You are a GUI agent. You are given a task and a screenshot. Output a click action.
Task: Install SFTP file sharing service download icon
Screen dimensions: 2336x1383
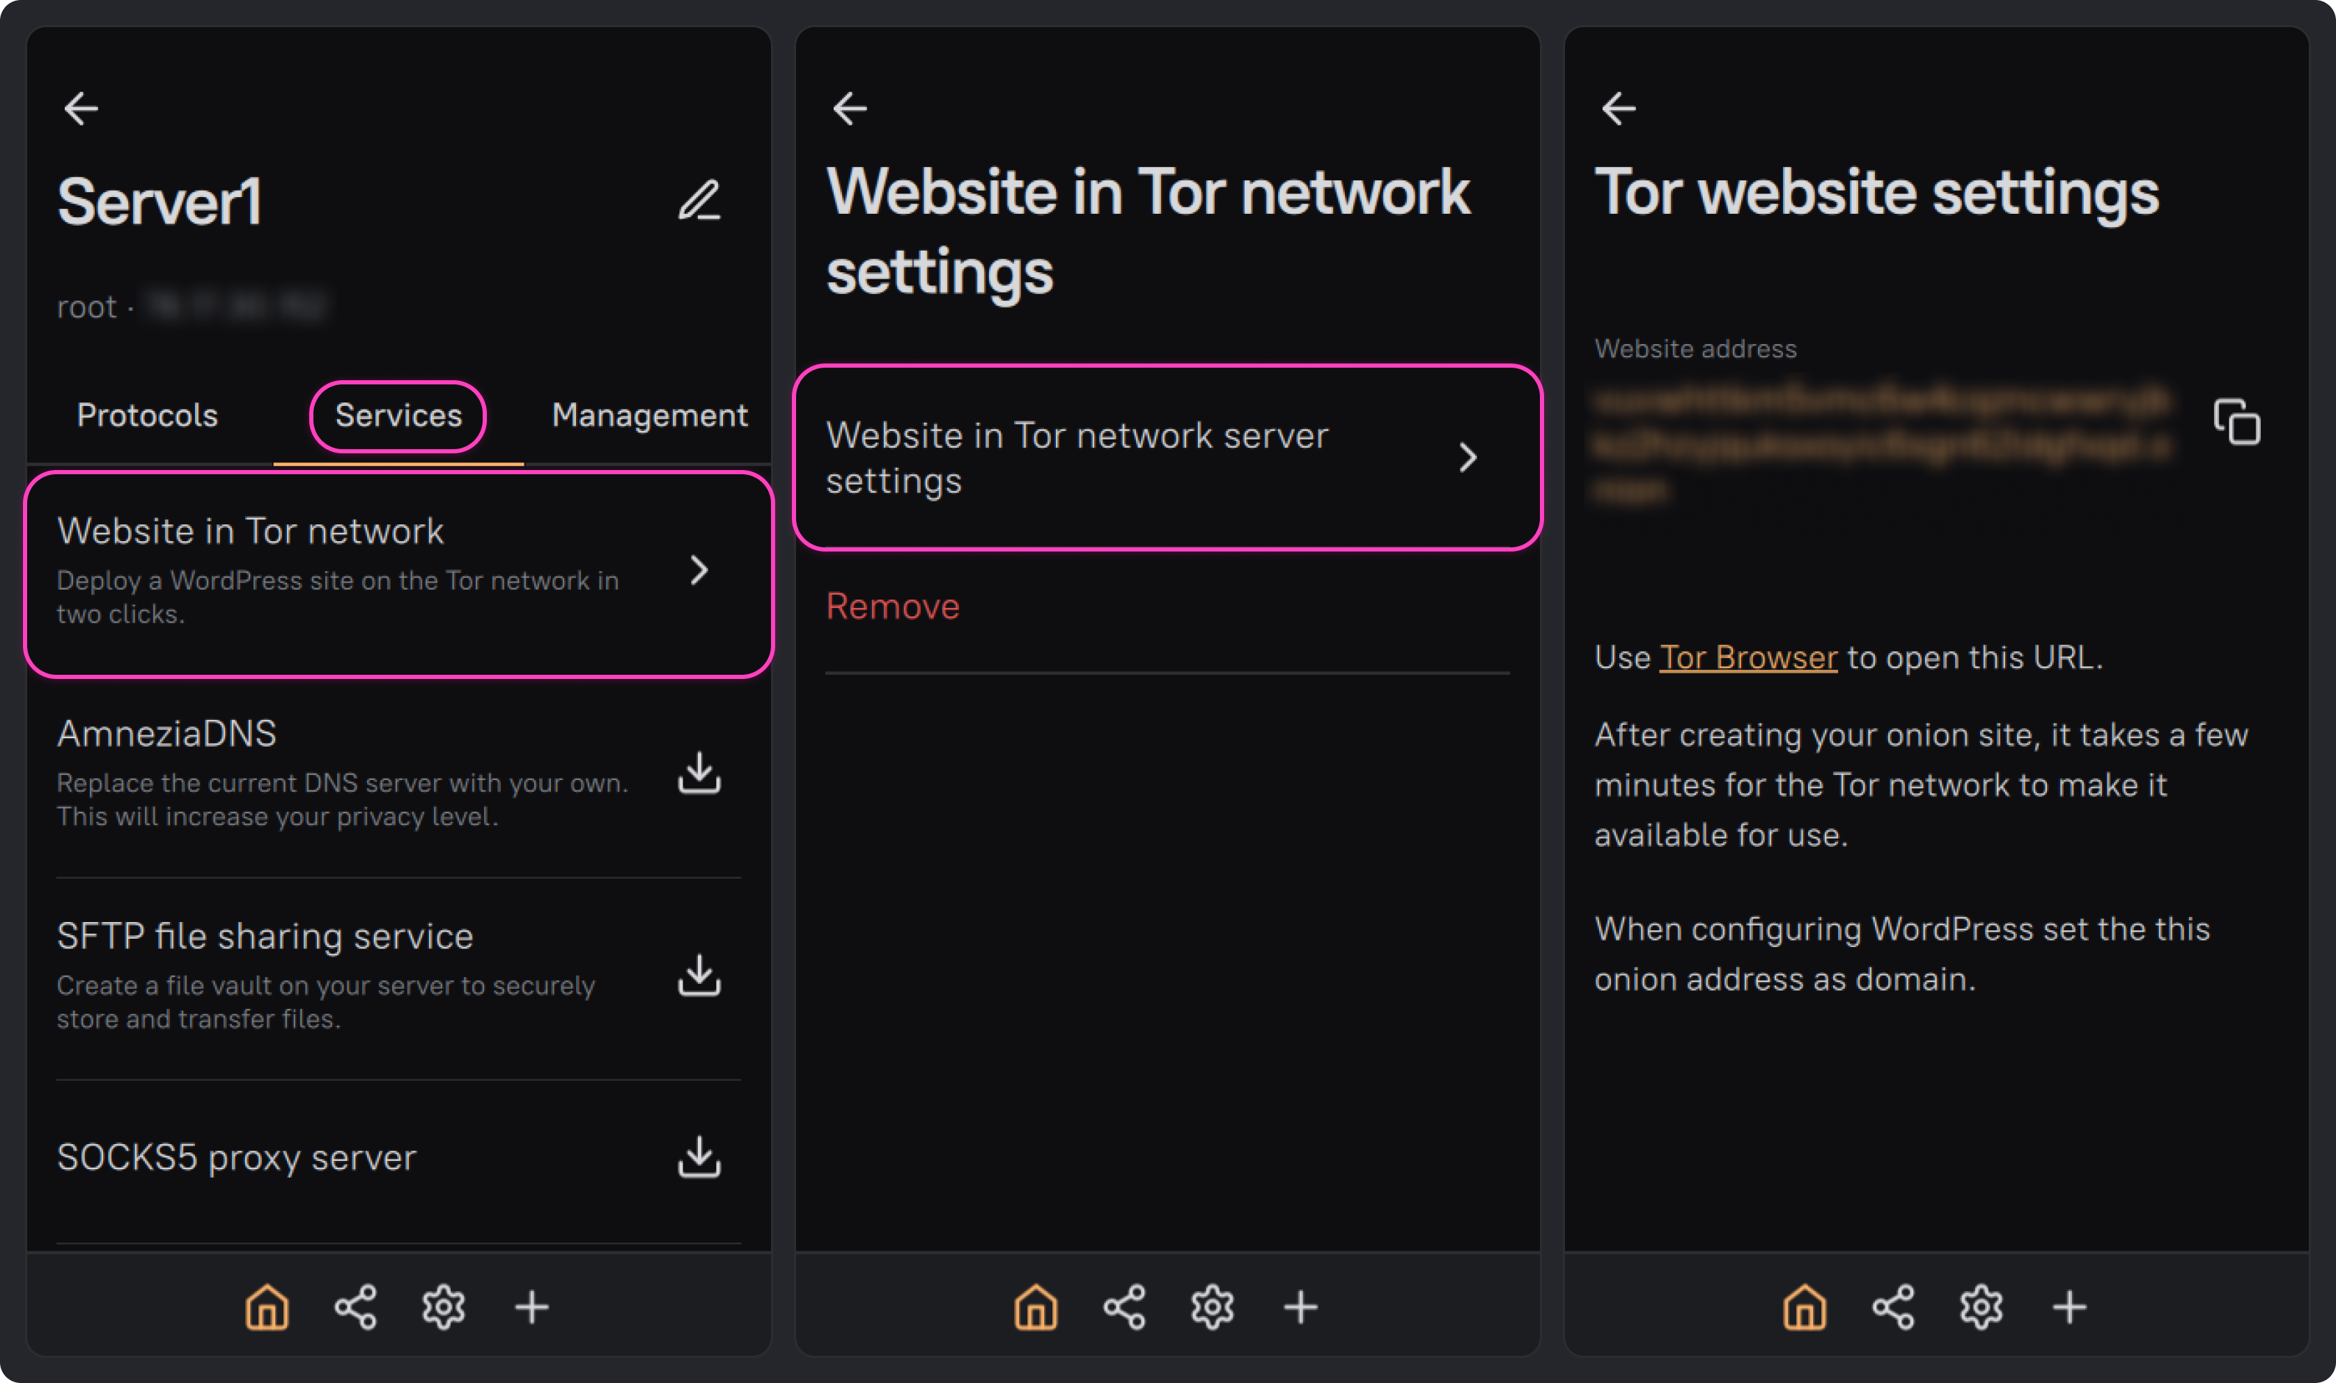(699, 975)
